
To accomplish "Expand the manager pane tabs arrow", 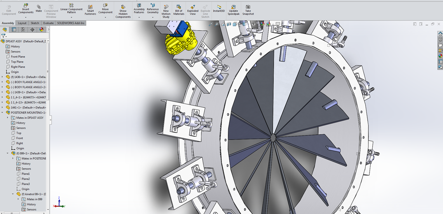I will 48,30.
